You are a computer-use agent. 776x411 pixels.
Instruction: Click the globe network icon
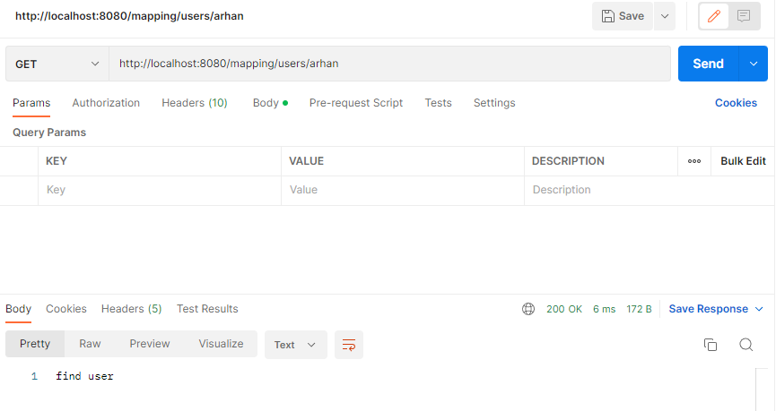tap(528, 309)
